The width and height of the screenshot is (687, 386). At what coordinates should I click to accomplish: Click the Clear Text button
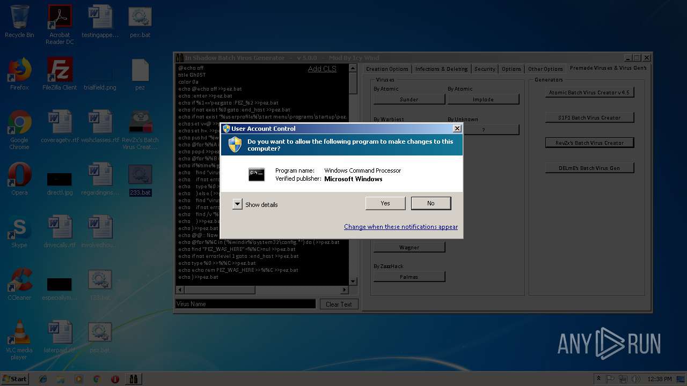point(339,304)
